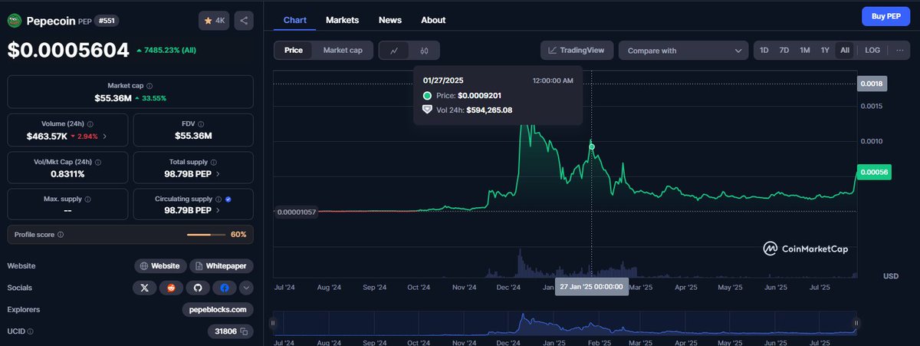This screenshot has height=346, width=920.
Task: Open the Website link
Action: (160, 266)
